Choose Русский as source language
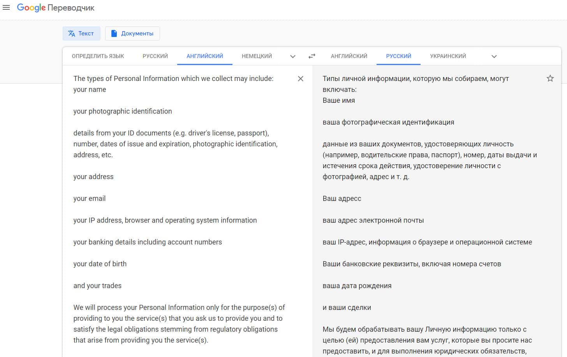Screen dimensions: 567x357 pyautogui.click(x=155, y=56)
